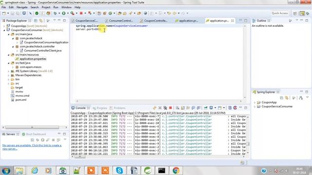Collapse the src/main/java folder
The width and height of the screenshot is (312, 175).
coord(9,35)
